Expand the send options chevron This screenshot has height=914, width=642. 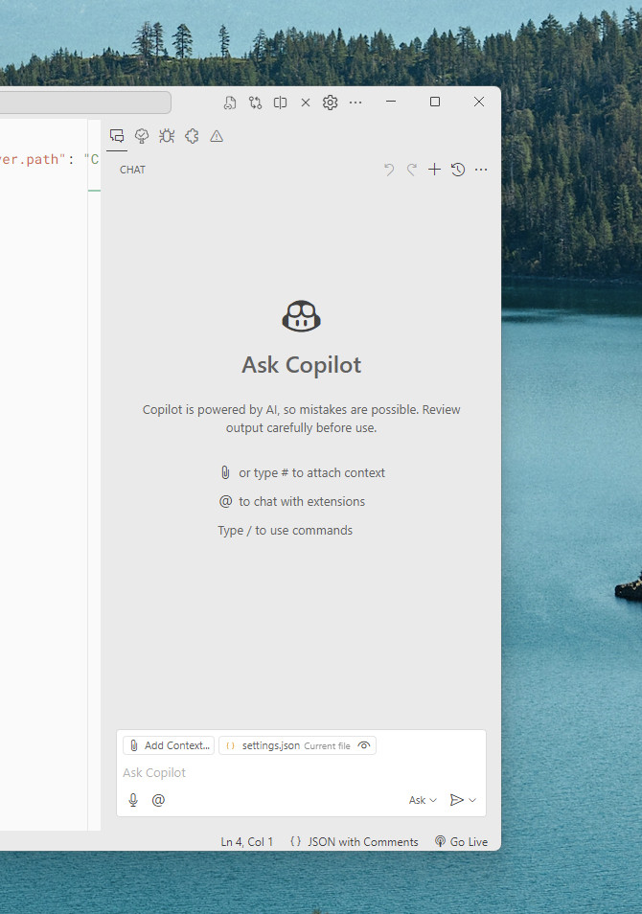472,800
